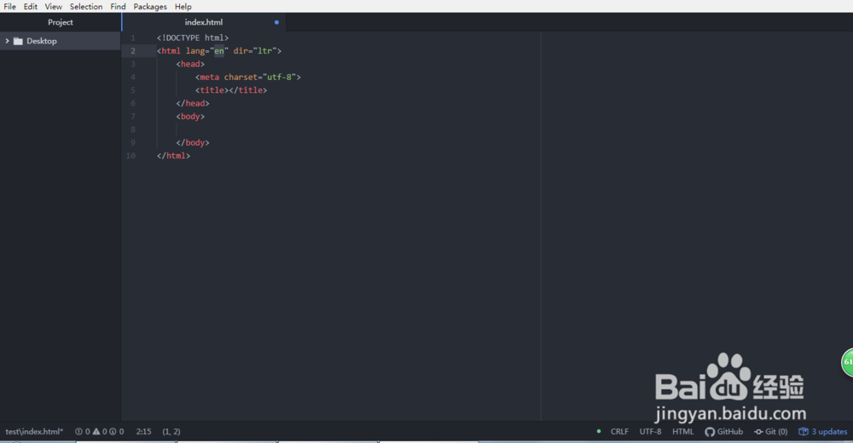This screenshot has width=853, height=443.
Task: Click the Desktop folder icon
Action: click(18, 41)
